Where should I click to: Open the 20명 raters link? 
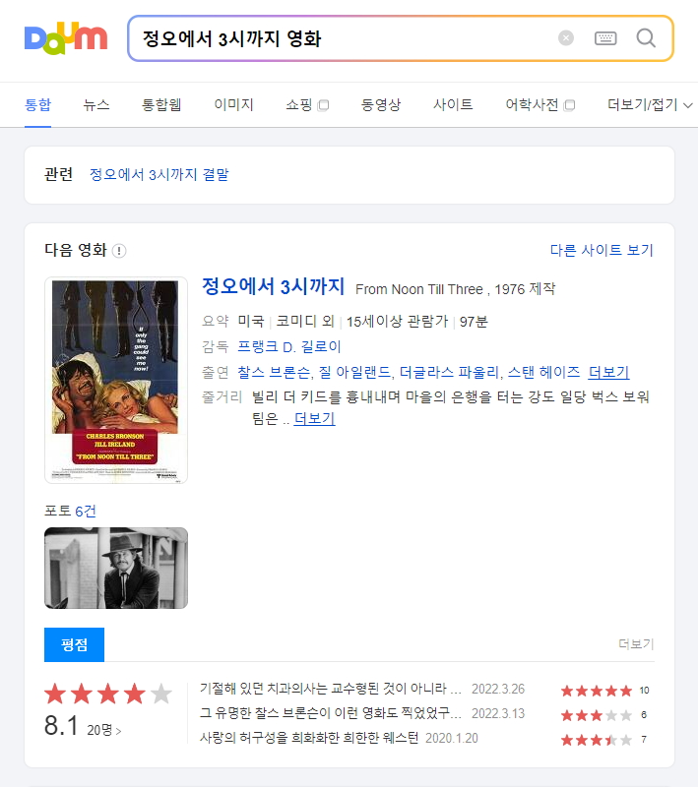coord(104,730)
